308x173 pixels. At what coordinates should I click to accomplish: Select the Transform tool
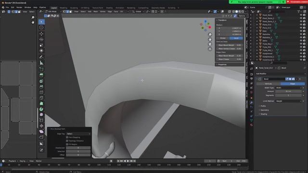(41, 51)
